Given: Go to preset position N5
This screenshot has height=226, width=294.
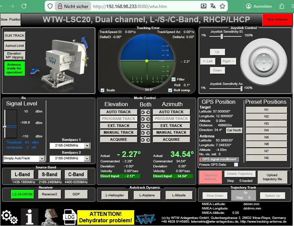Looking at the screenshot, I should pos(266,137).
